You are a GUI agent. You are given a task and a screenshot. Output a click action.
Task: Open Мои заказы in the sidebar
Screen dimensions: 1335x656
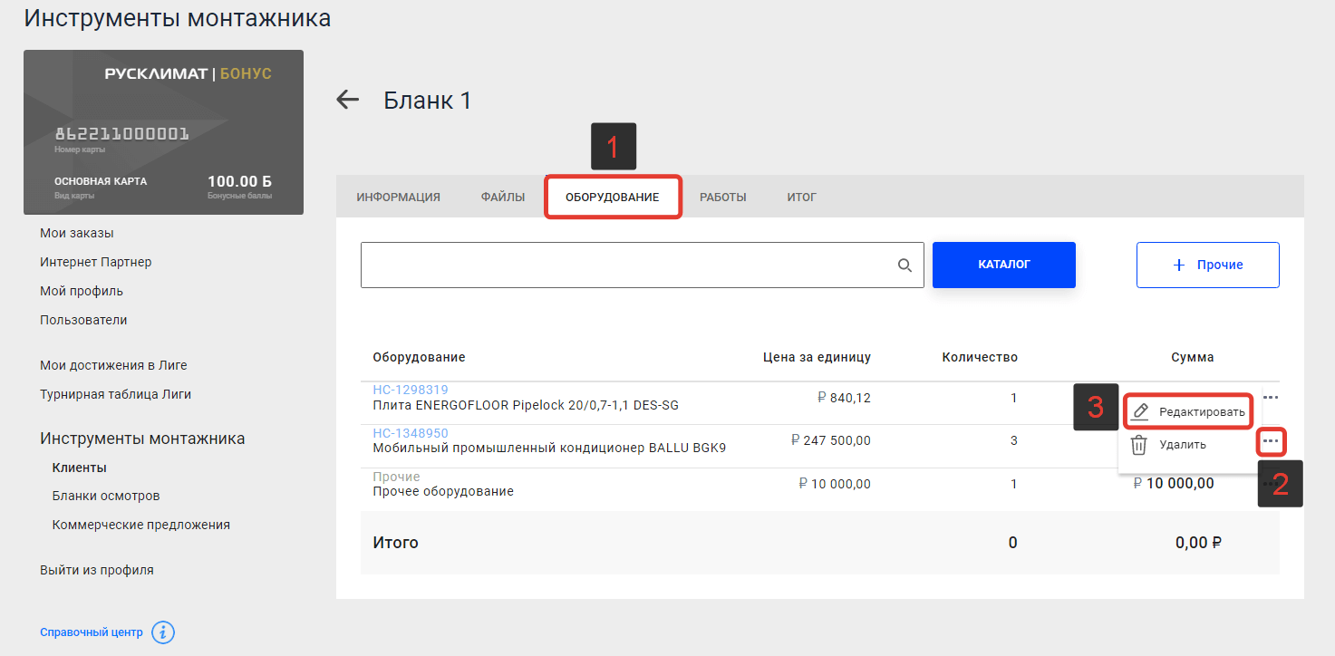click(x=77, y=233)
